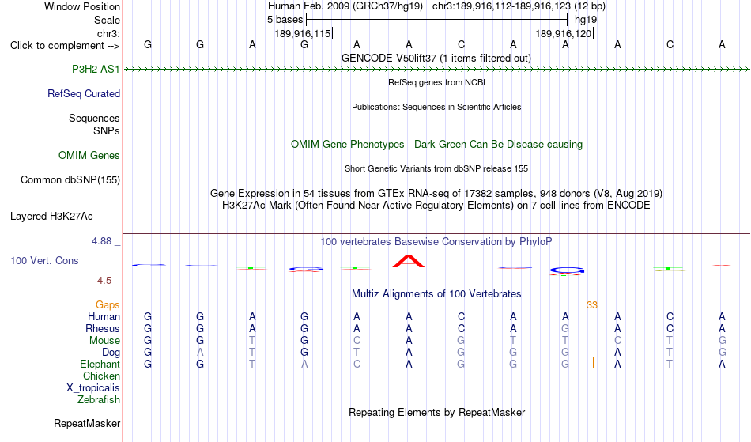751x442 pixels.
Task: Click the GTEx Gene Expression track title
Action: pyautogui.click(x=436, y=194)
